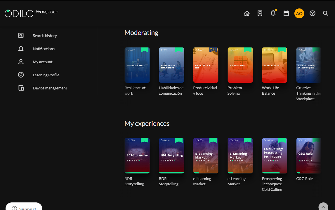335x210 pixels.
Task: Click the Work-Life Balance title link
Action: (x=270, y=91)
